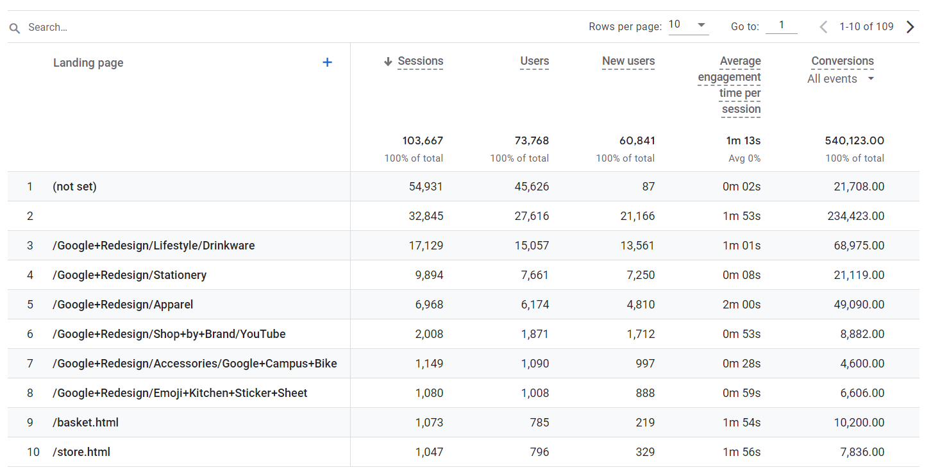Click users value 6,174
Viewport: 931px width, 472px height.
[x=535, y=305]
